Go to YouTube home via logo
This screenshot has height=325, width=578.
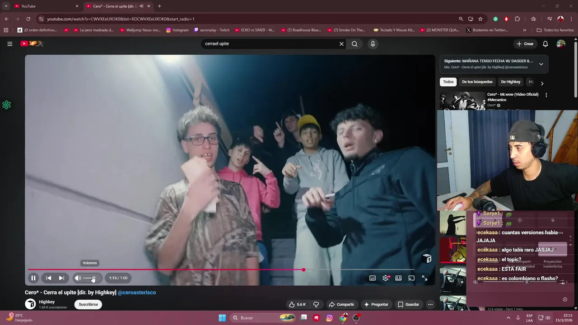[32, 44]
